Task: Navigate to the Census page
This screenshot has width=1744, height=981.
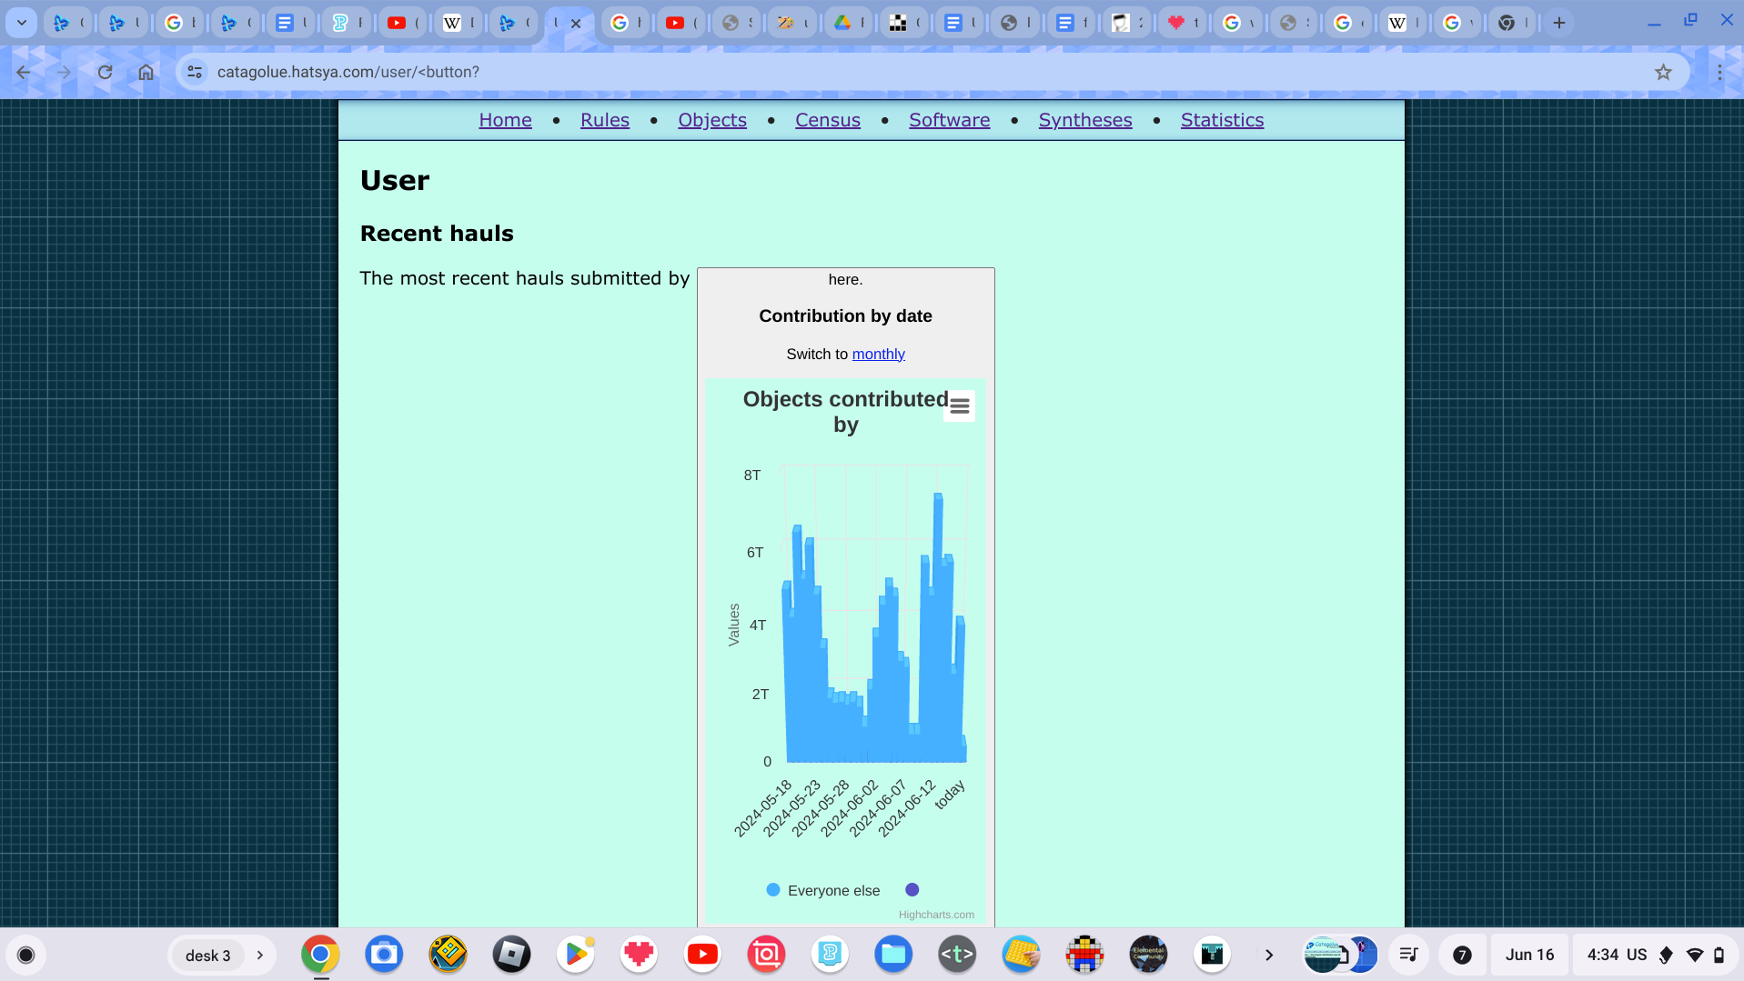Action: coord(828,120)
